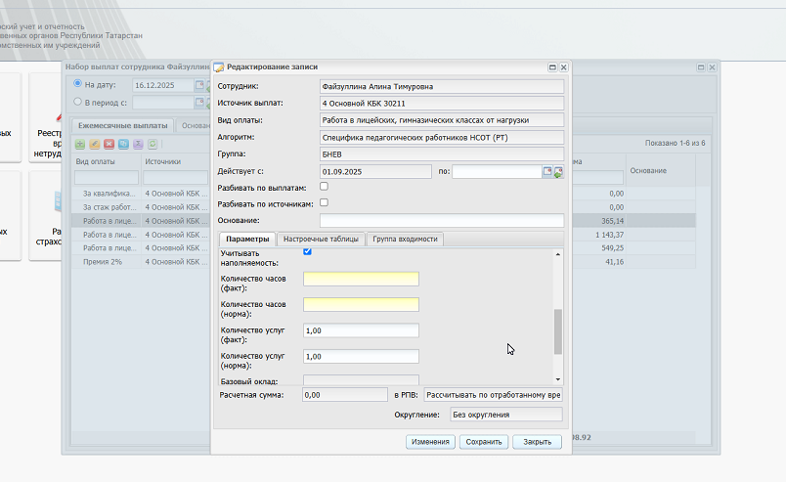Click the amount cell '1 143,37'
The height and width of the screenshot is (482, 786).
point(610,235)
